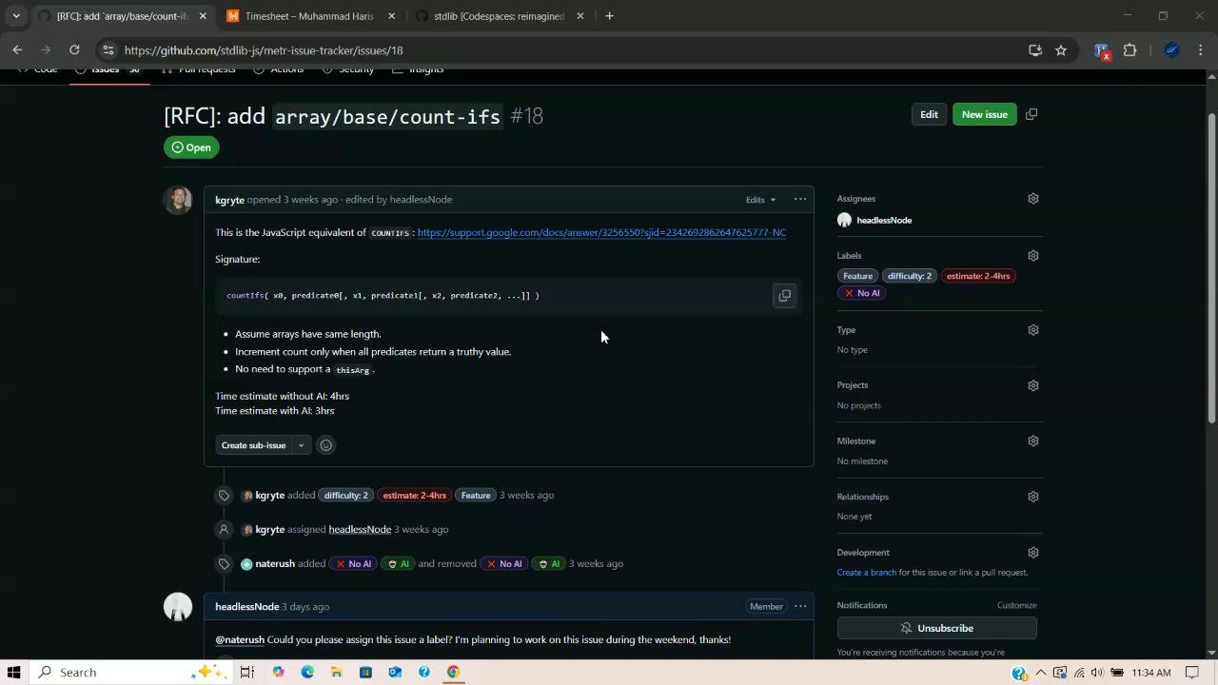Copy the countIfs code snippet

[784, 296]
